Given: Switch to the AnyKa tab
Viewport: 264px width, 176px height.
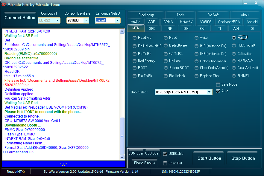Looking at the screenshot, I should tap(135, 22).
